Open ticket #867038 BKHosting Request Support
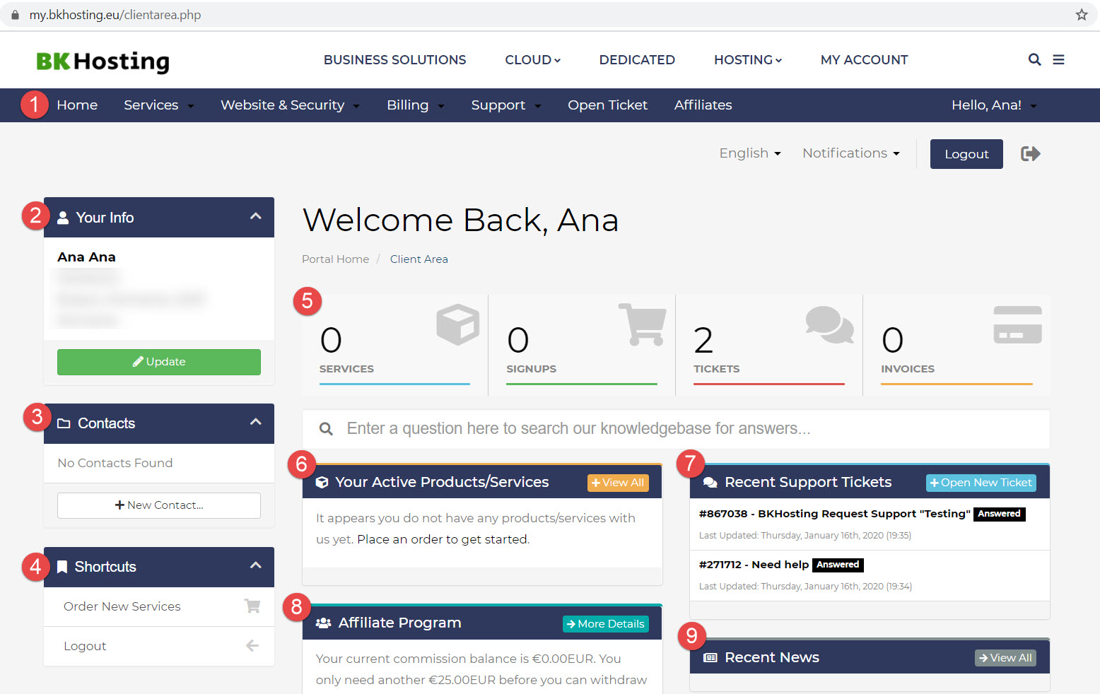The width and height of the screenshot is (1100, 694). tap(834, 514)
